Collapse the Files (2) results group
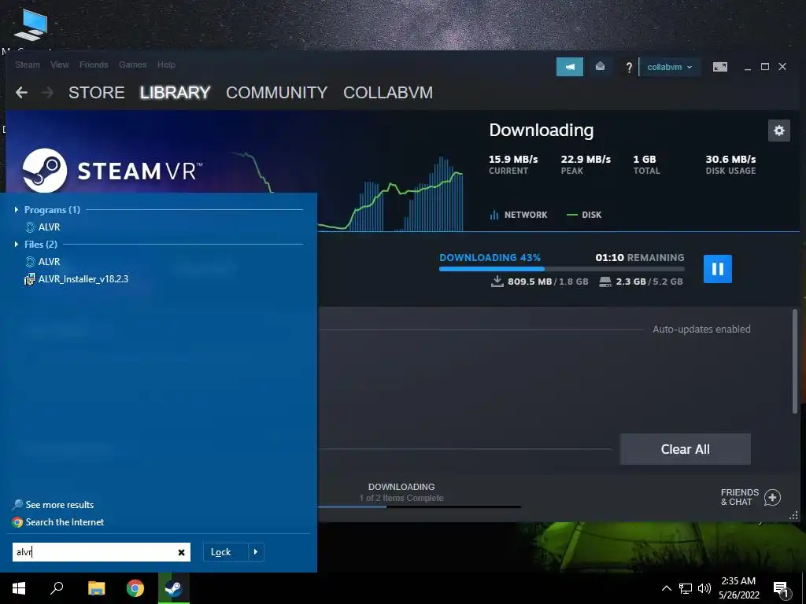806x604 pixels. tap(17, 244)
